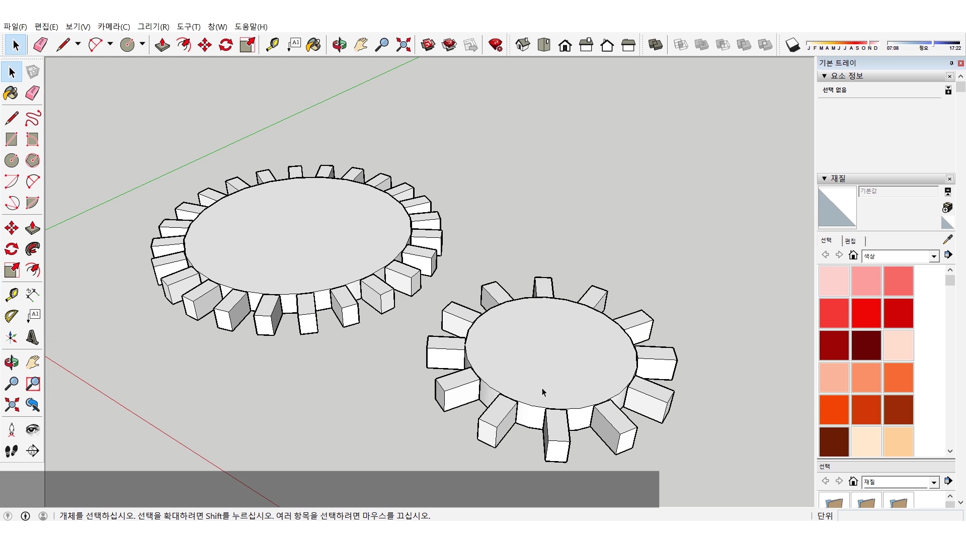Switch to Iso house view

click(x=523, y=45)
